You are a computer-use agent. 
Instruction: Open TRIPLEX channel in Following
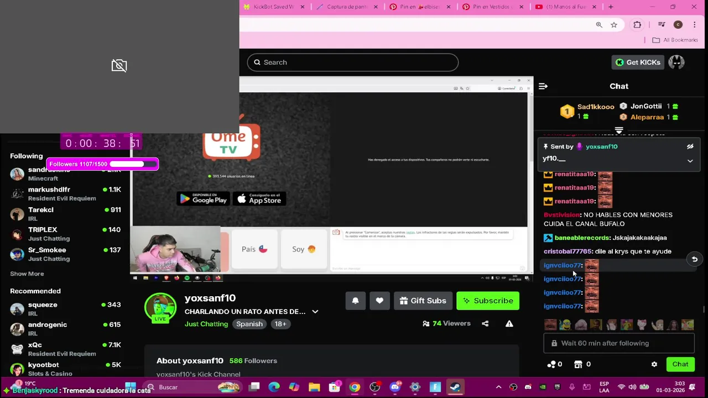click(x=65, y=234)
